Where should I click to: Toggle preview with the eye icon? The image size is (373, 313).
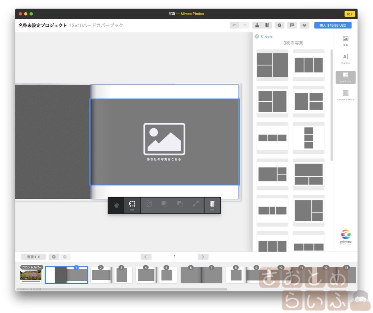[304, 25]
